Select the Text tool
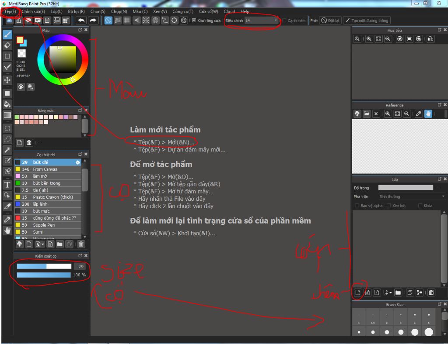 click(7, 185)
